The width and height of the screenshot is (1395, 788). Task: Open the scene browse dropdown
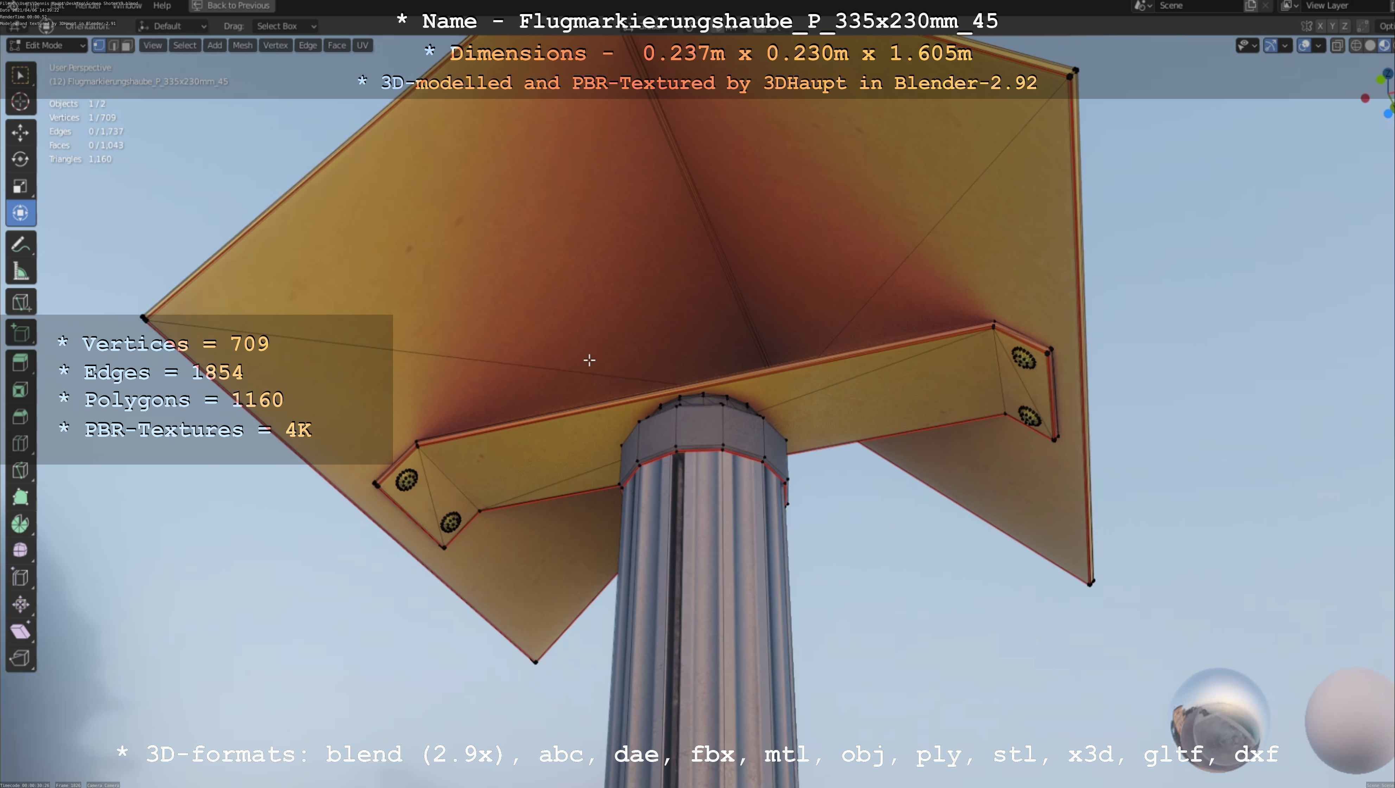1143,5
